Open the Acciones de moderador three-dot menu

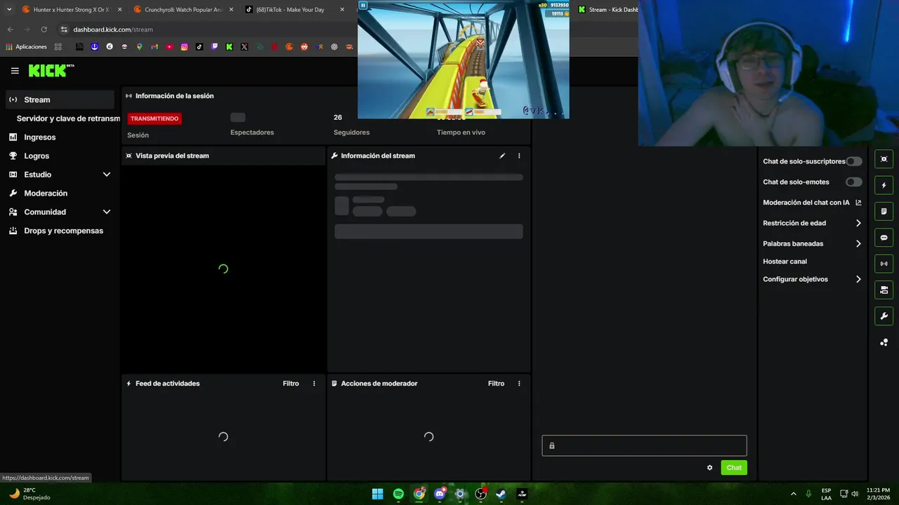click(x=519, y=384)
